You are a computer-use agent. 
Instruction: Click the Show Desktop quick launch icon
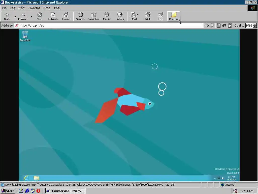pyautogui.click(x=33, y=191)
